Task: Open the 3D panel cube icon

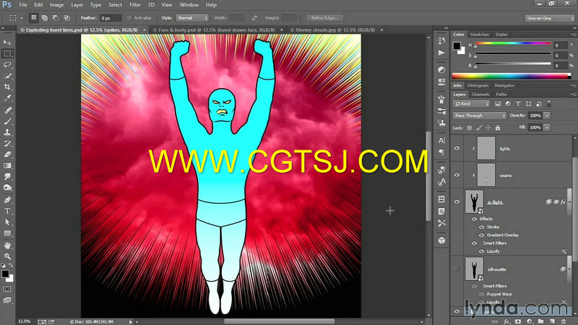Action: point(441,240)
